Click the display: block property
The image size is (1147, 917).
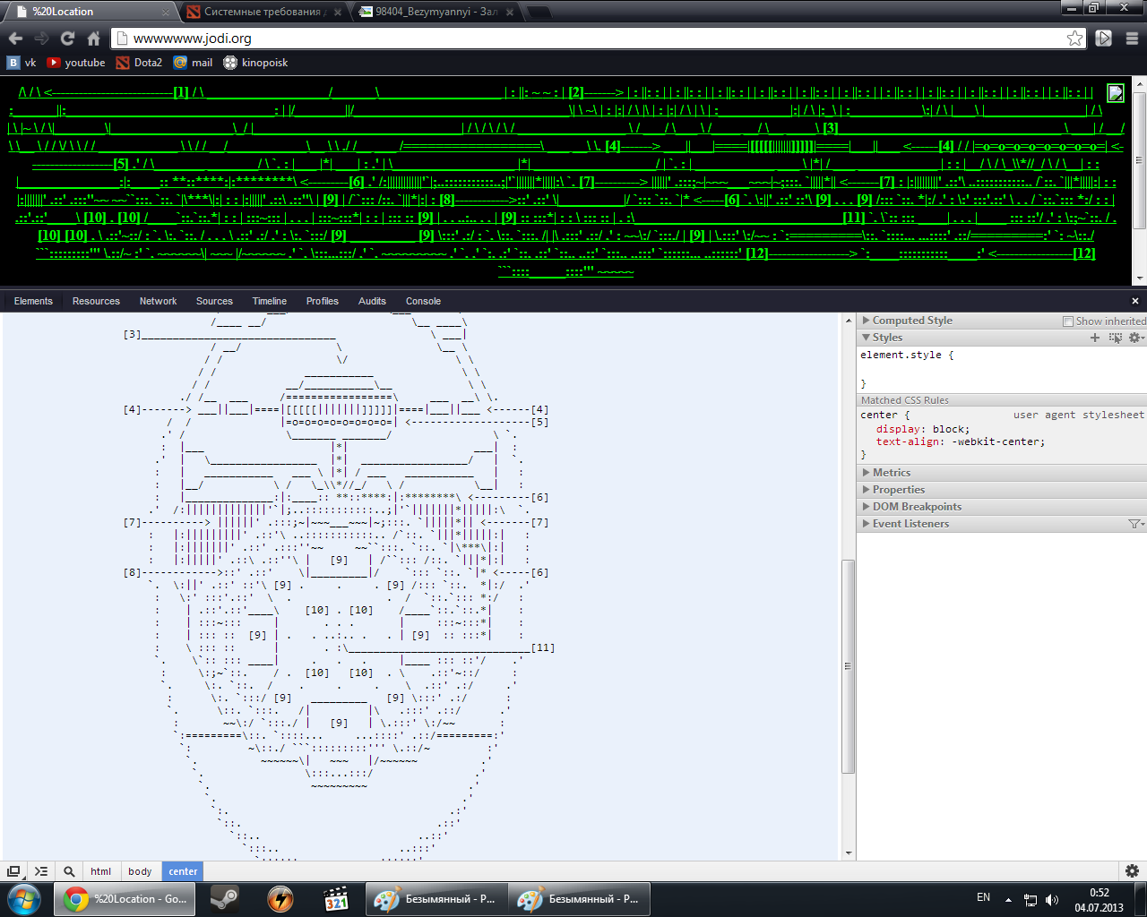point(923,429)
